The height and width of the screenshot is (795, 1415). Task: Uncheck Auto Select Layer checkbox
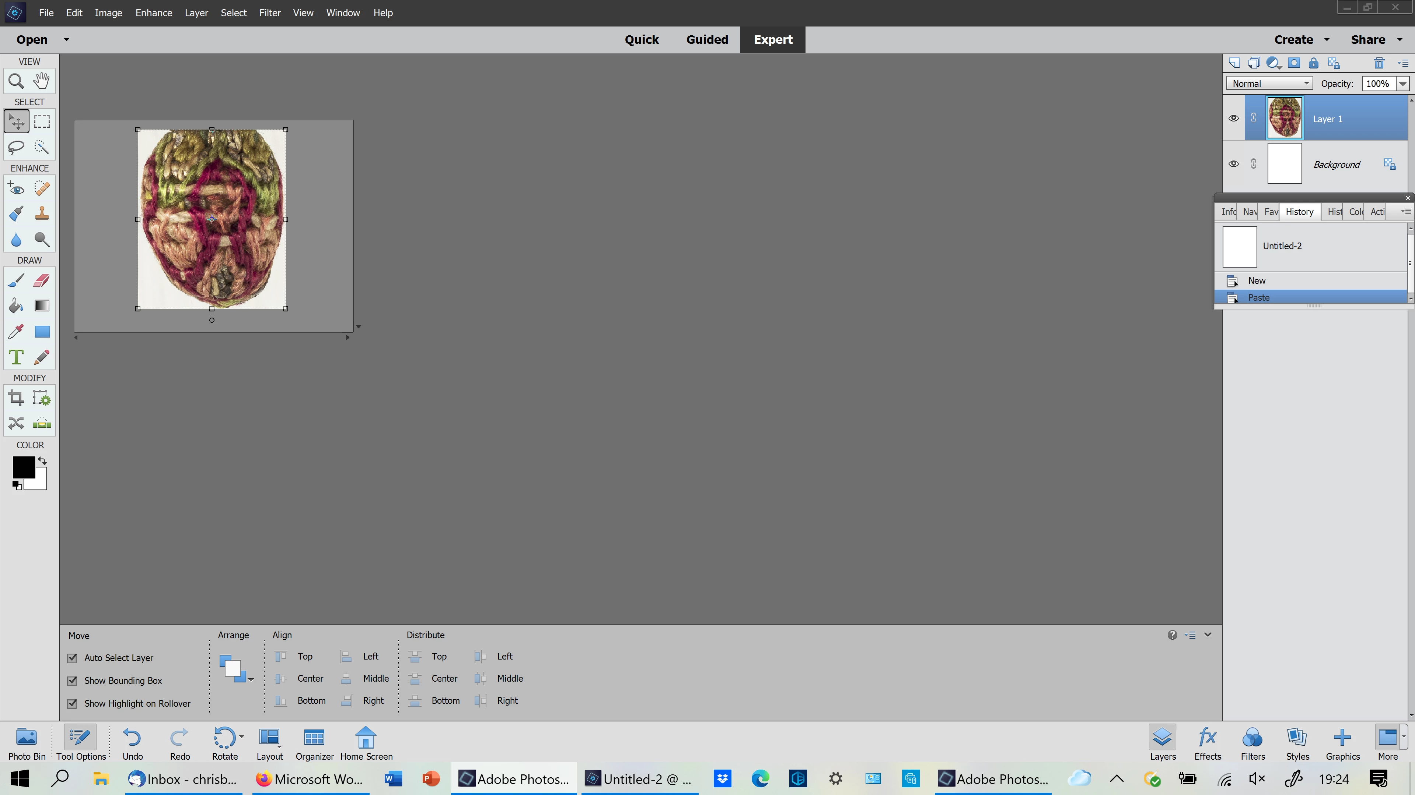72,658
